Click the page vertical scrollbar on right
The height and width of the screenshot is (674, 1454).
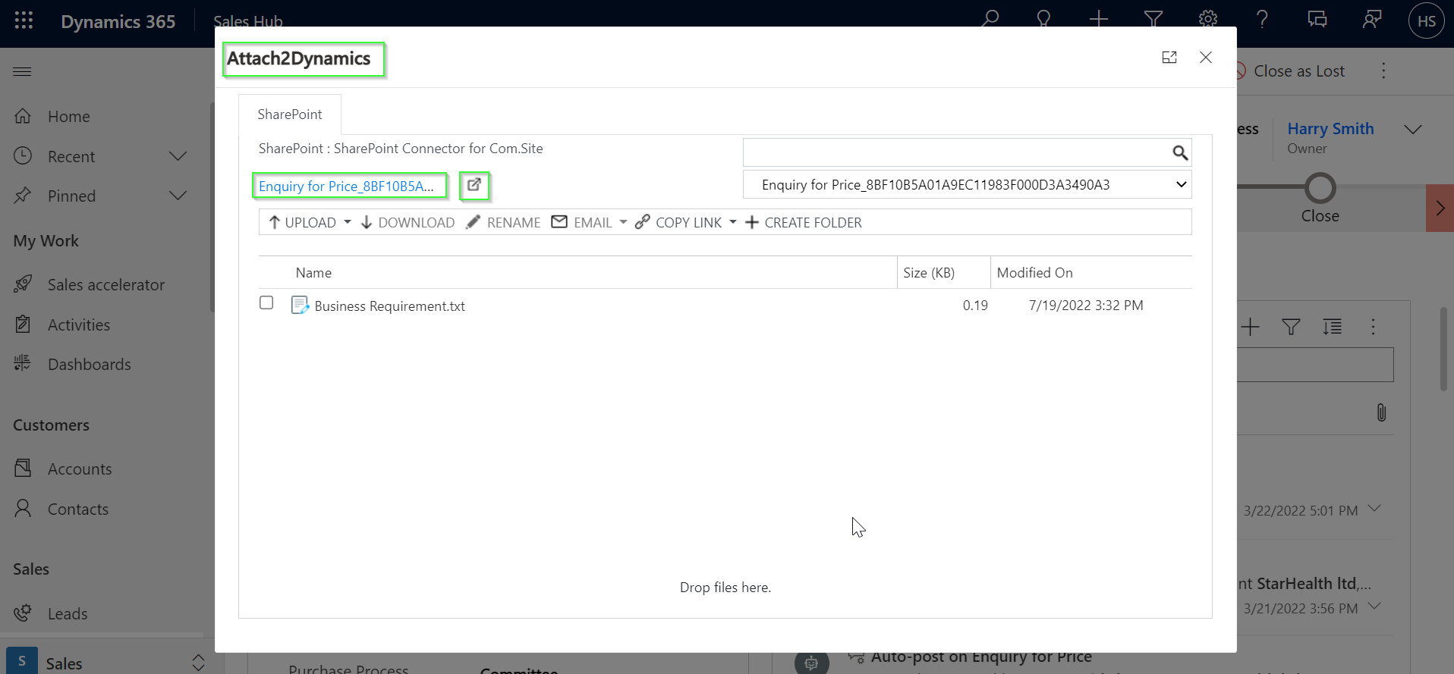(x=1444, y=349)
